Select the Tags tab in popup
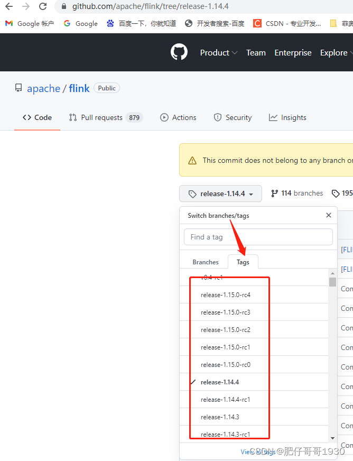The height and width of the screenshot is (461, 353). tap(243, 262)
